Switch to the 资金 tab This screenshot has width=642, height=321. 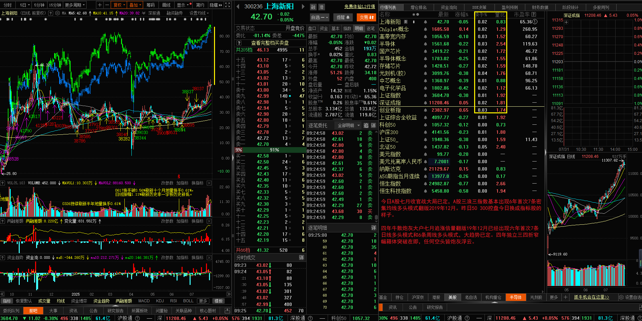point(324,28)
